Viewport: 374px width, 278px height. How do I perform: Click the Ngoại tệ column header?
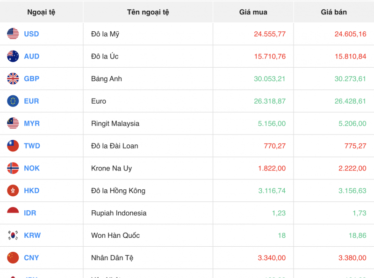point(41,12)
